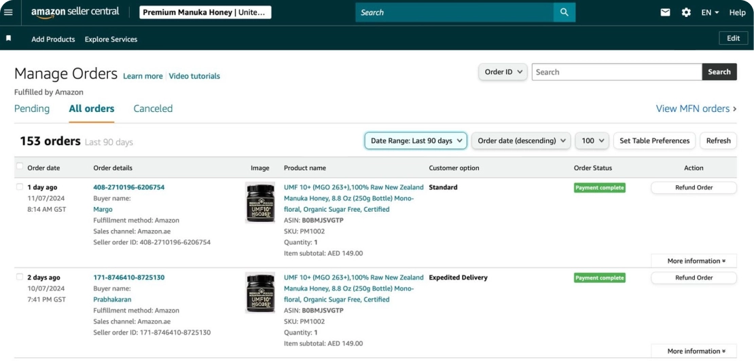Click the honey jar thumbnail in Margo's order
Viewport: 754px width, 361px height.
[x=260, y=202]
